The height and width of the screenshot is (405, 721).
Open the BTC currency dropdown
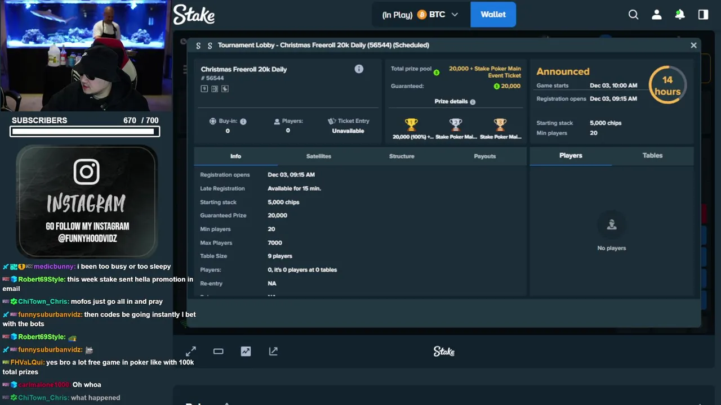coord(437,15)
